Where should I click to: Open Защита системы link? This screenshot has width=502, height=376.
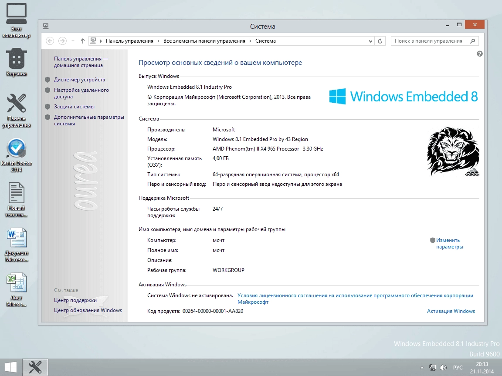point(74,107)
